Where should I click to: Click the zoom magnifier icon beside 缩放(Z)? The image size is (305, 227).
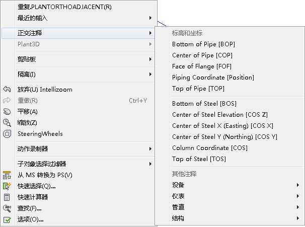pos(7,122)
